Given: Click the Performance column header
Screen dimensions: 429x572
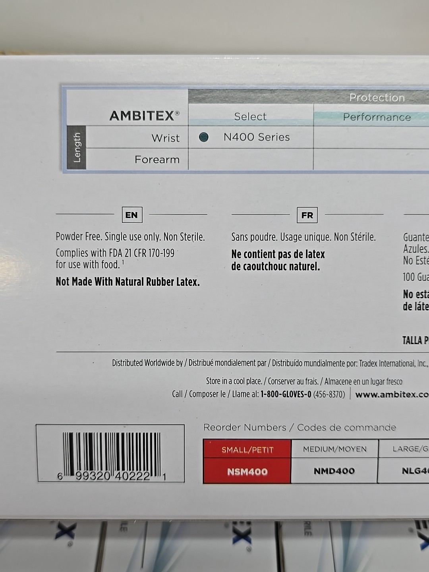Looking at the screenshot, I should coord(377,117).
